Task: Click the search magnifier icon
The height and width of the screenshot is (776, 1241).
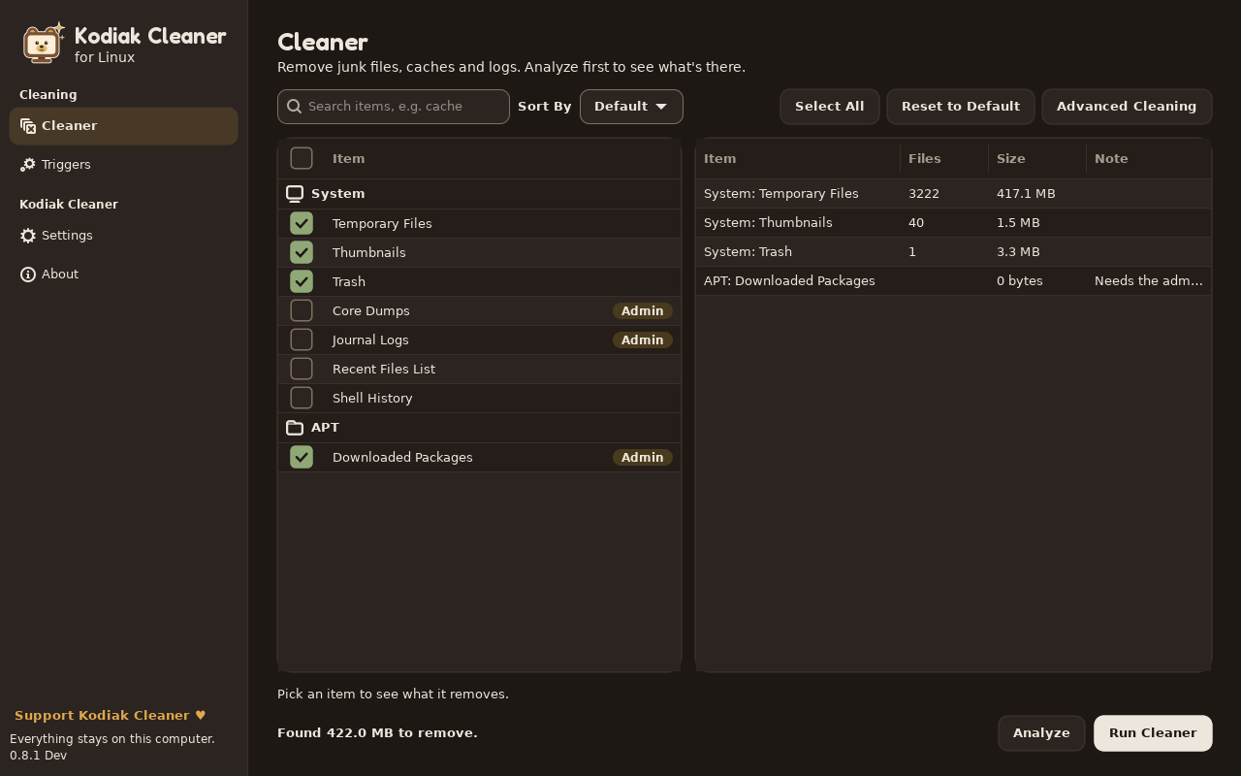Action: 295,107
